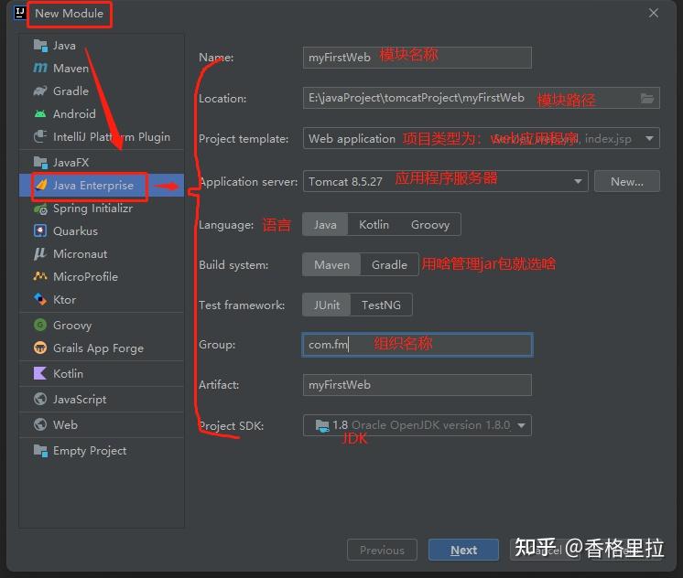Image resolution: width=683 pixels, height=578 pixels.
Task: Close the New Module dialog
Action: [x=654, y=13]
